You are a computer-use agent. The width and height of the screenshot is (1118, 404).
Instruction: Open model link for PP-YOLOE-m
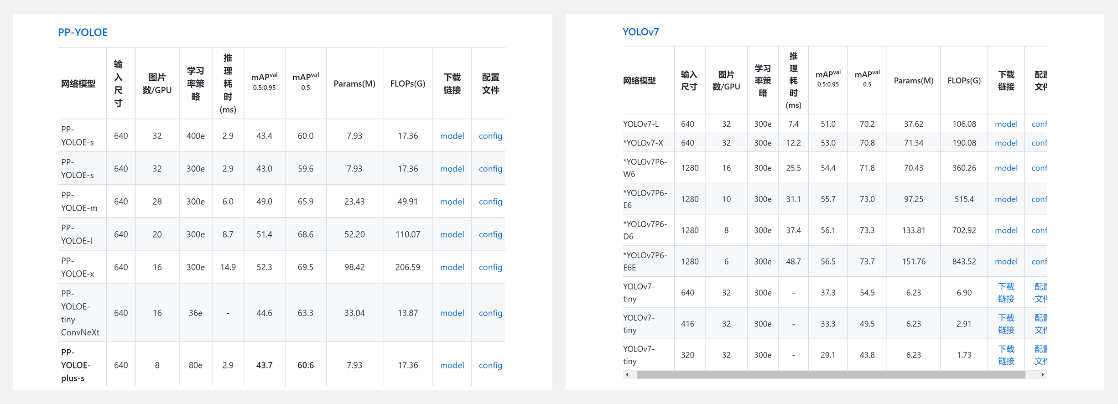pos(452,202)
